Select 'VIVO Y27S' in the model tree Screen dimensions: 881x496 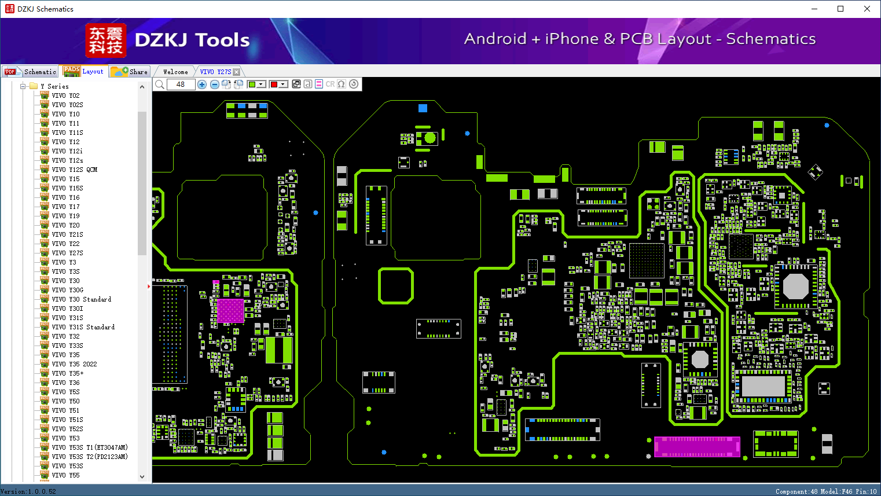click(x=68, y=253)
